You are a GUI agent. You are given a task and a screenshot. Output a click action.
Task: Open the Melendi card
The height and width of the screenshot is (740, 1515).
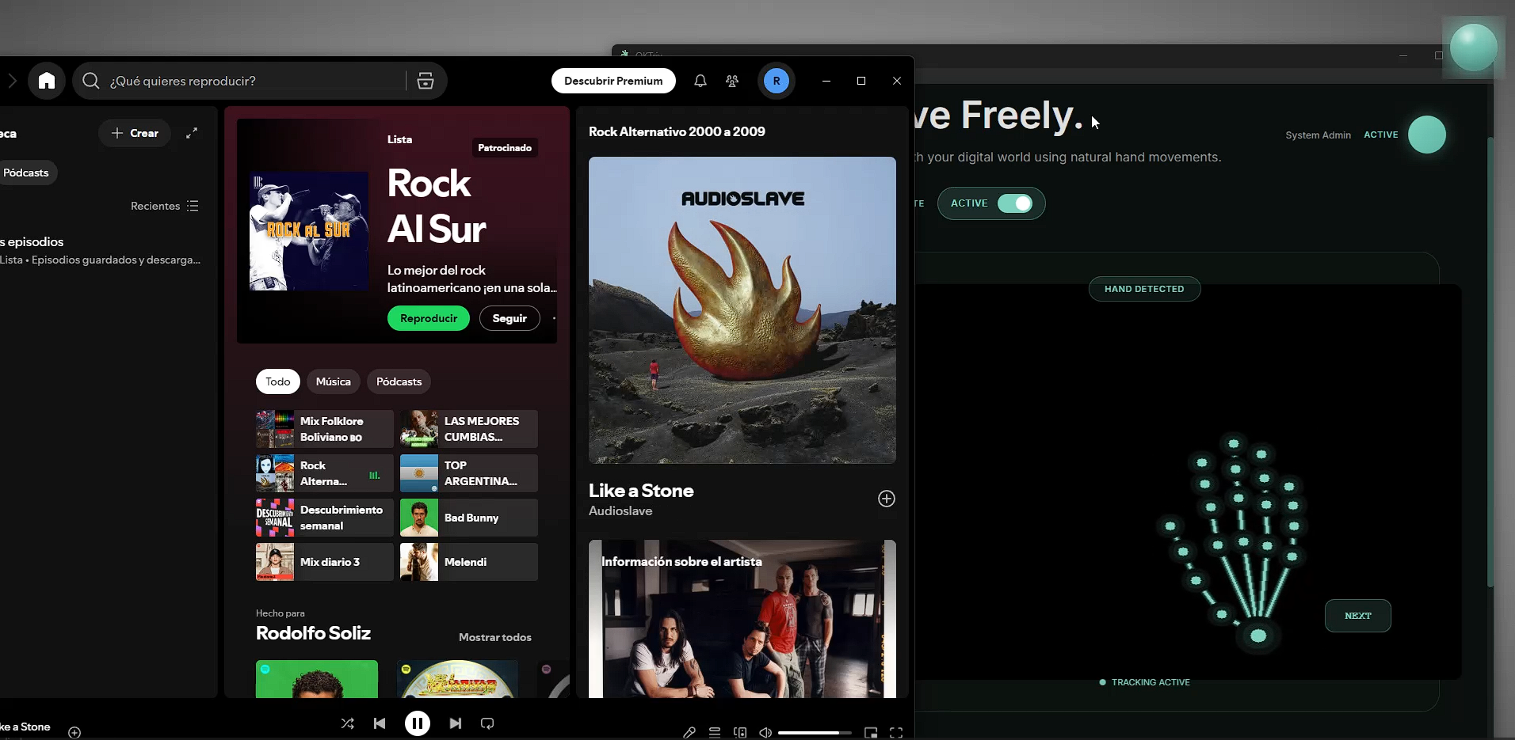(x=469, y=562)
